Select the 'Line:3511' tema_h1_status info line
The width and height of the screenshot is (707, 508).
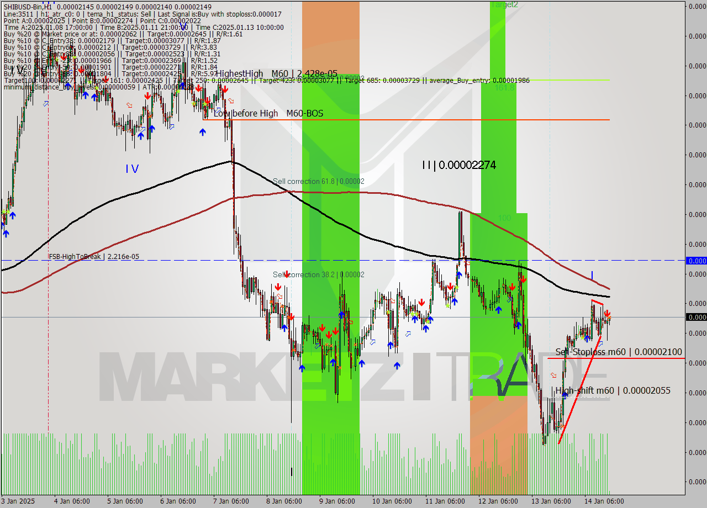coord(143,14)
